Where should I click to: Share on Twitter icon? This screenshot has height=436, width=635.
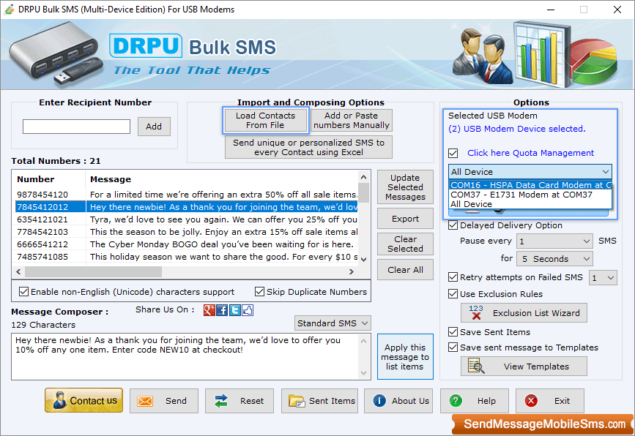tap(235, 310)
